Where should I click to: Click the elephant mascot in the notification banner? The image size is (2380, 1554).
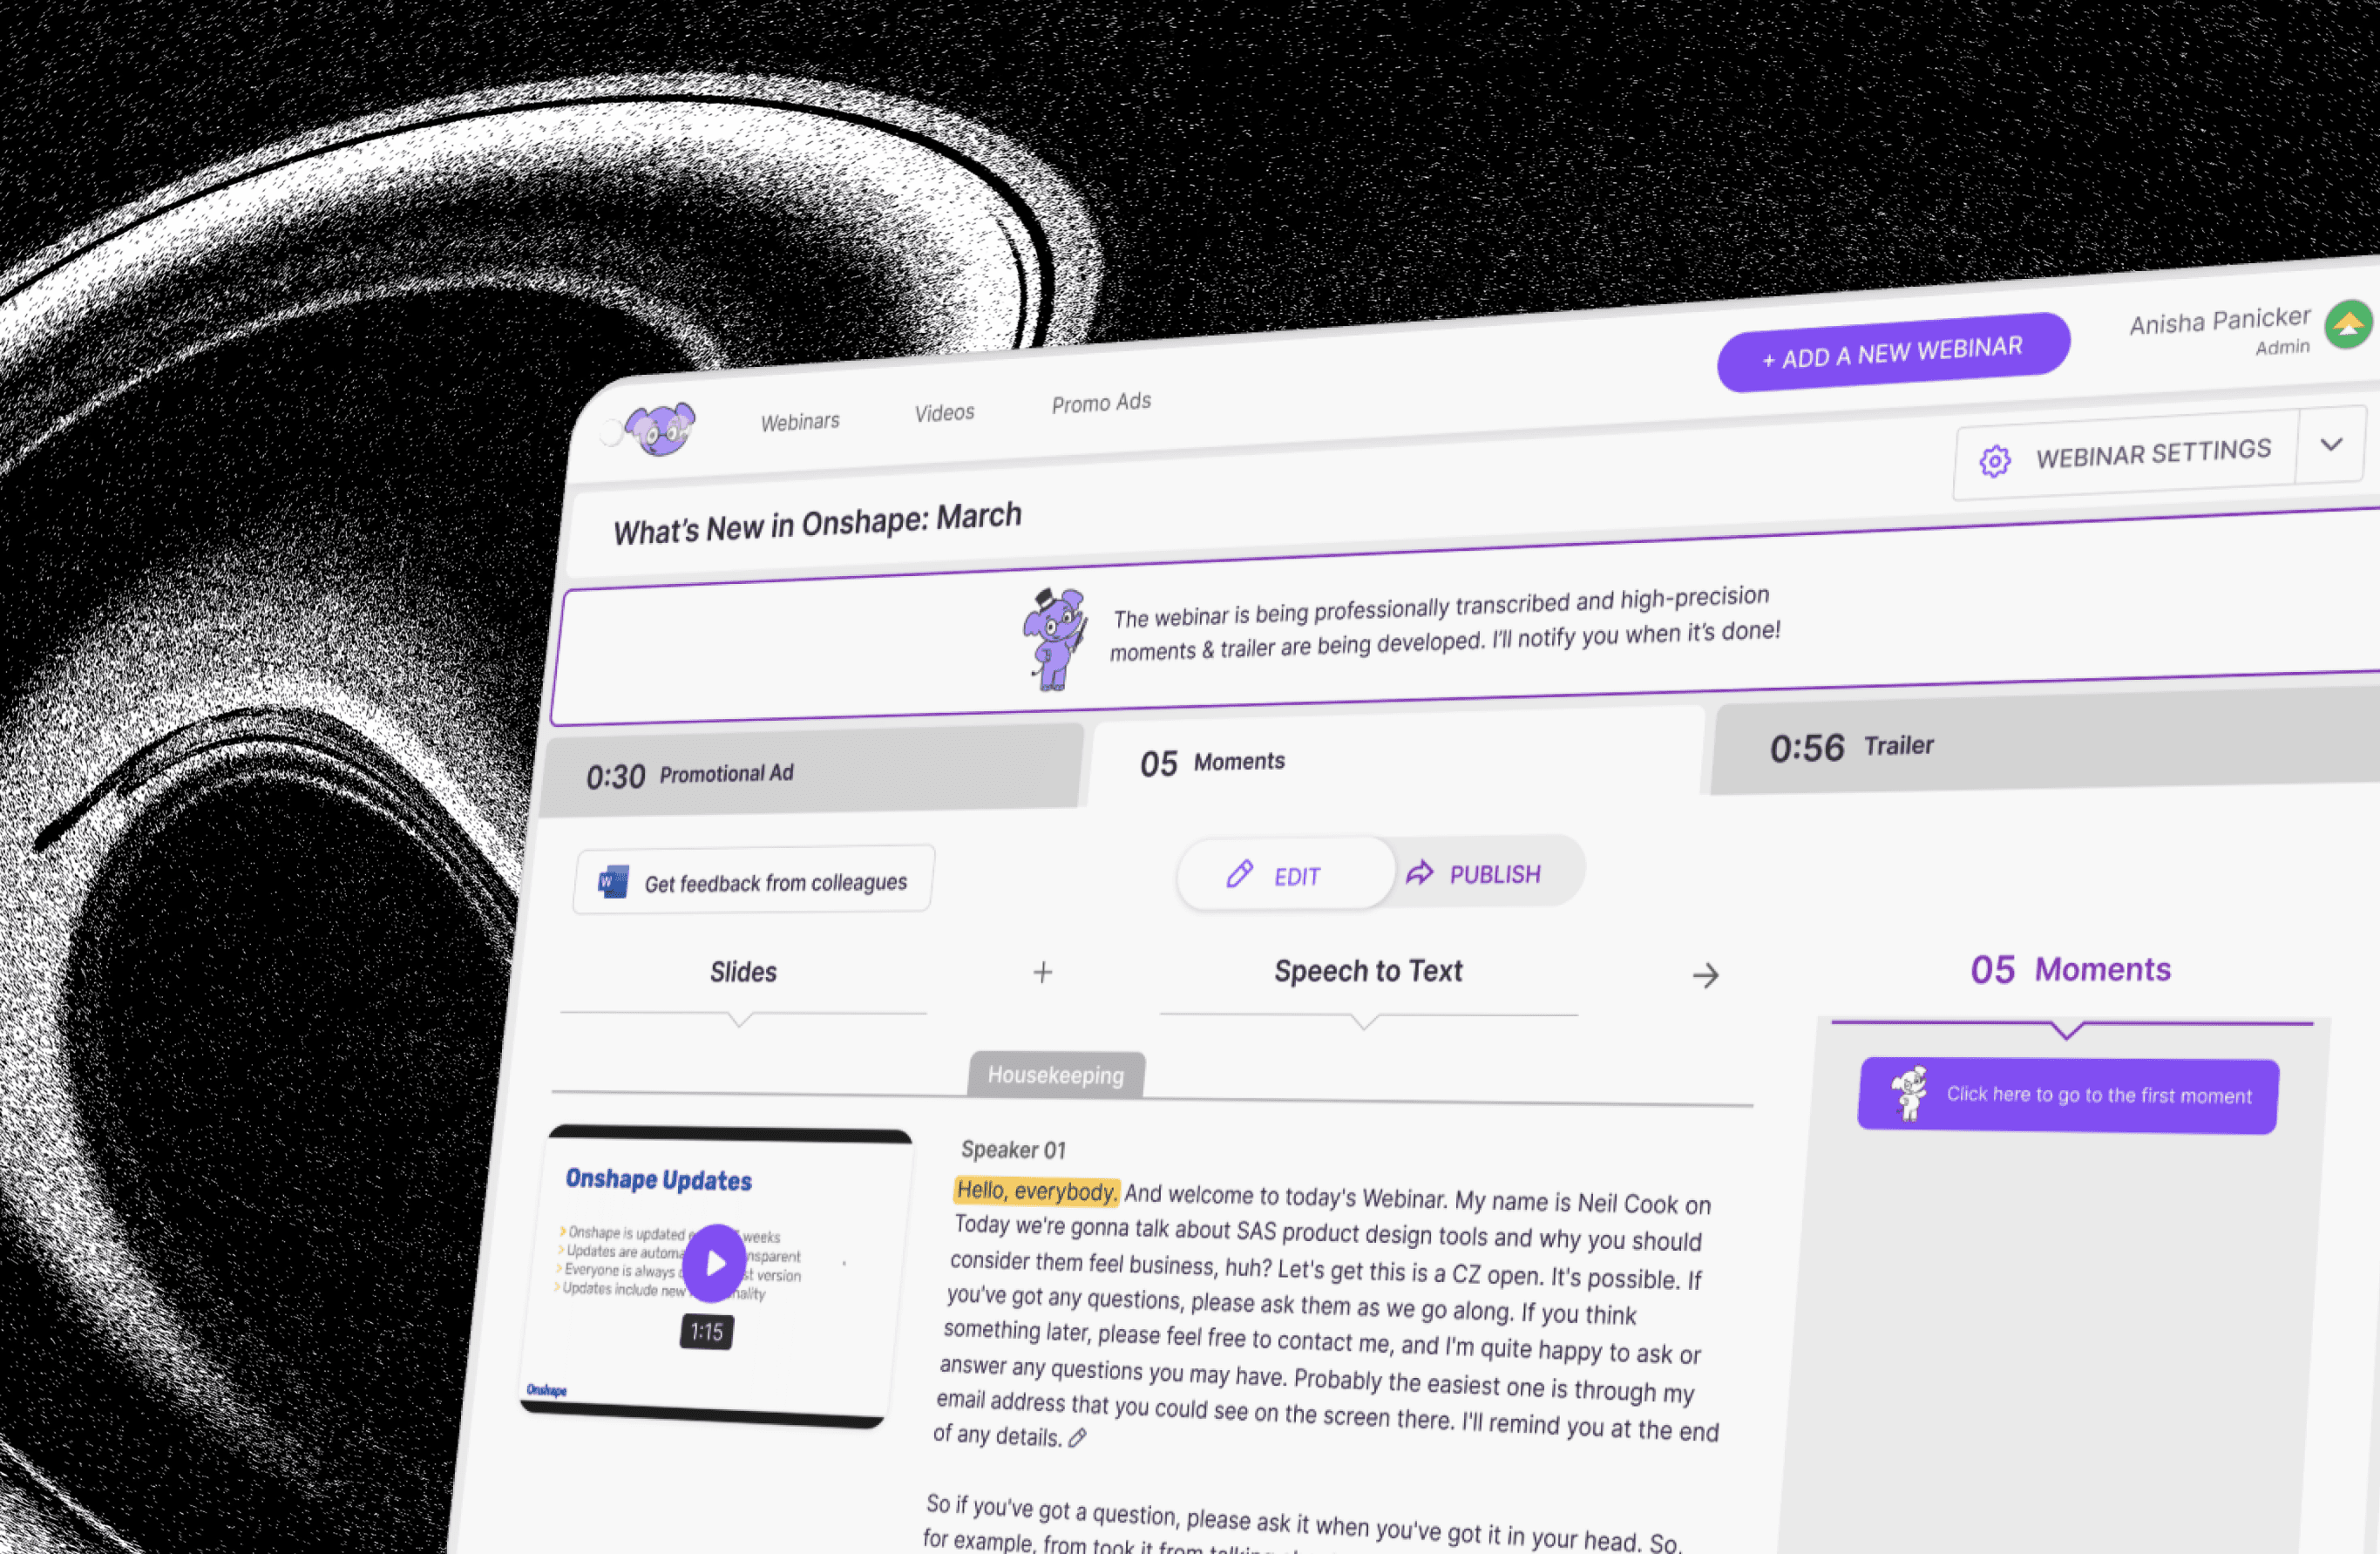(1054, 638)
